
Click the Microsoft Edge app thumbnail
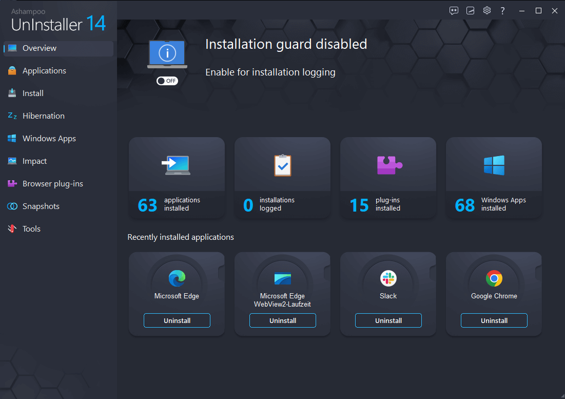pos(177,278)
